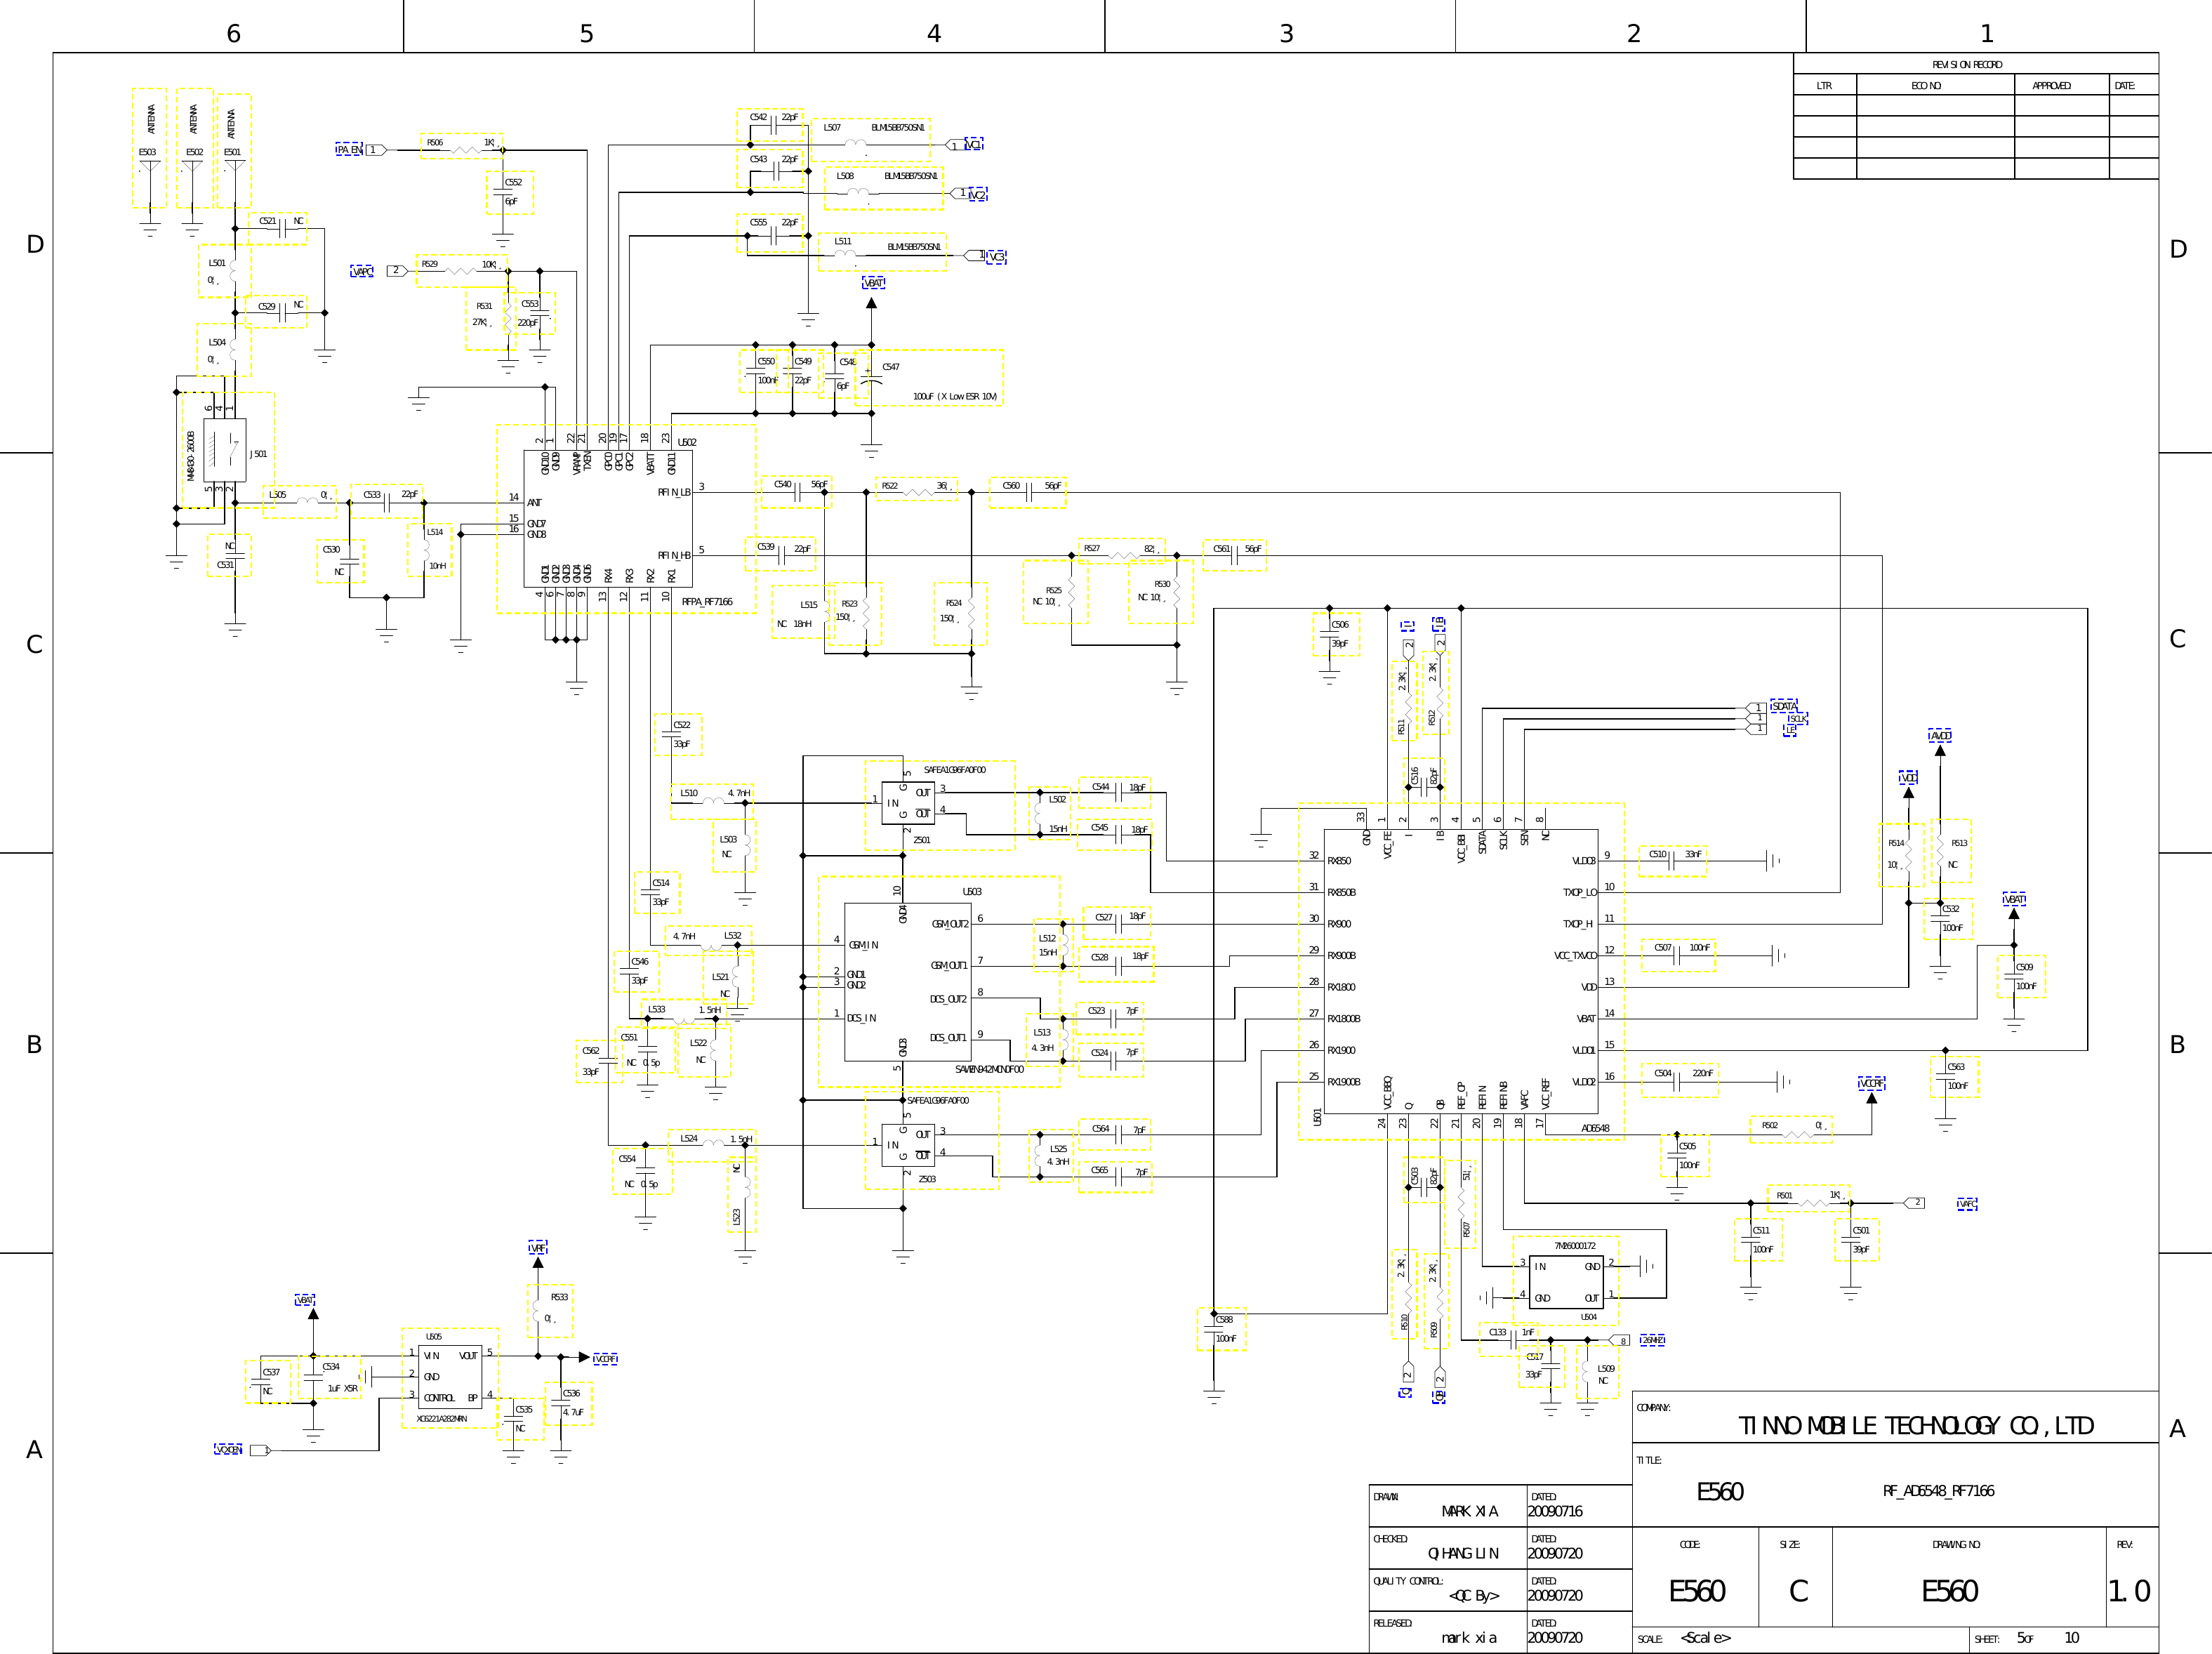Click the ECO NO column header

1926,86
